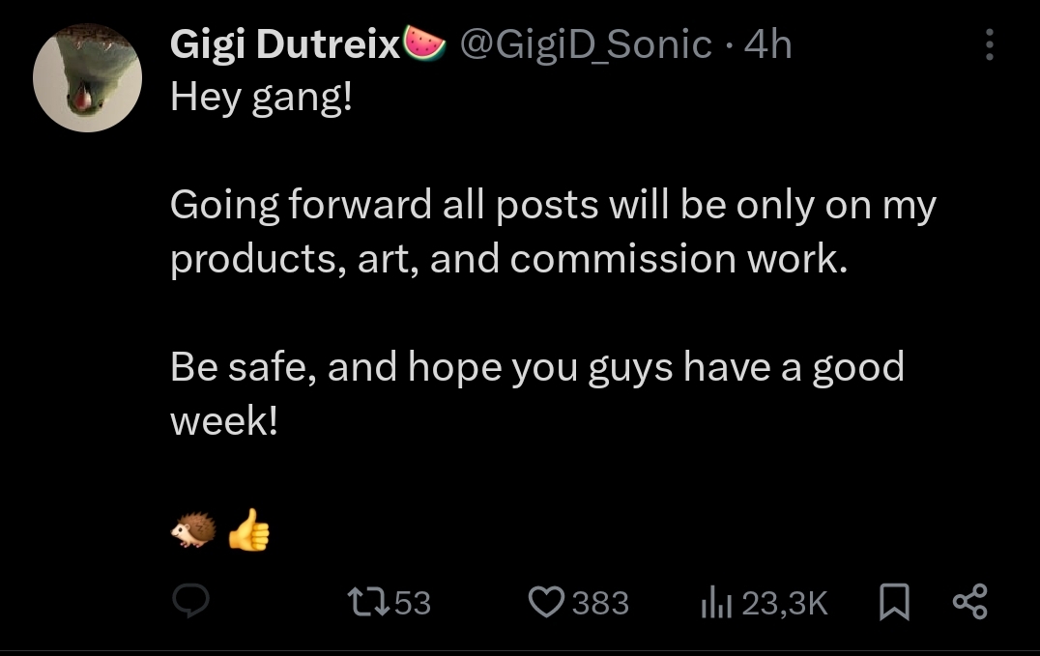Click the thumbs up emoji
This screenshot has height=656, width=1040.
[248, 529]
